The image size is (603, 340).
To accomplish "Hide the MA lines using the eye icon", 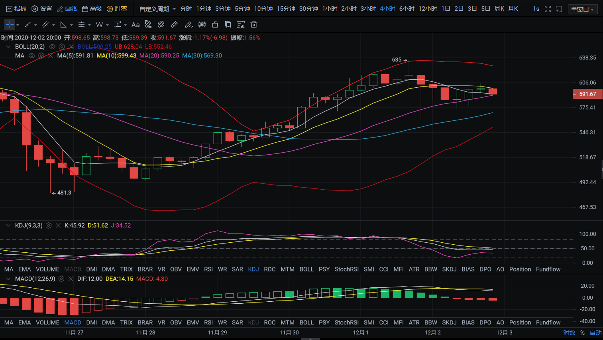I will click(32, 56).
